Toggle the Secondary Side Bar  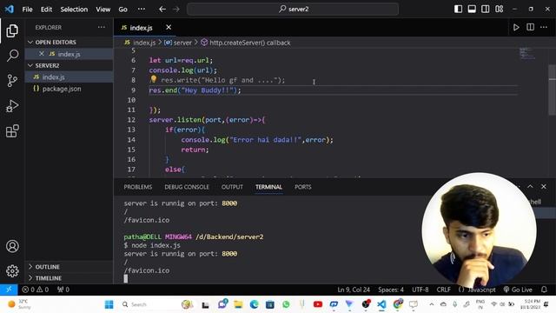click(485, 9)
